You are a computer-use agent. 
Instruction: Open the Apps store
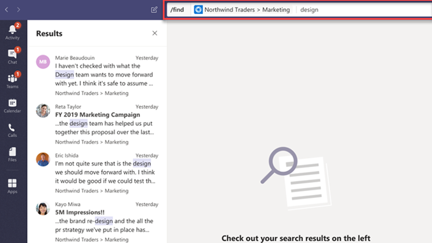(12, 186)
